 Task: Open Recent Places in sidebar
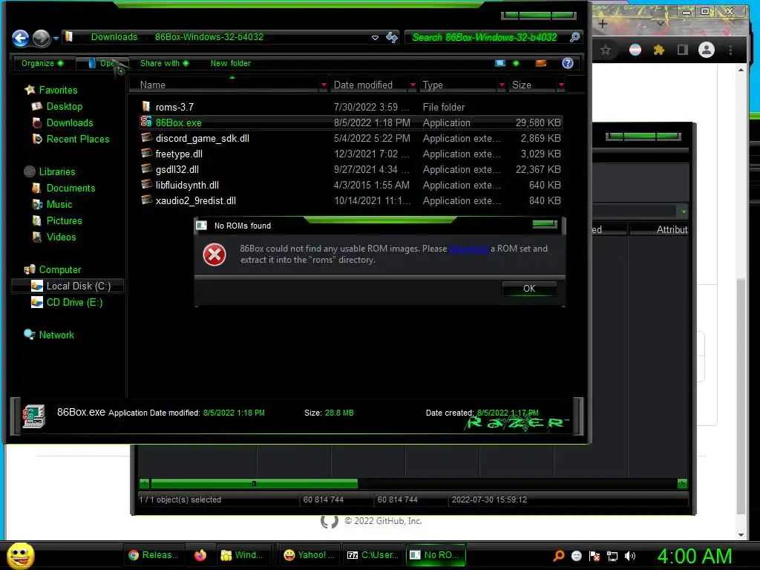[71, 139]
